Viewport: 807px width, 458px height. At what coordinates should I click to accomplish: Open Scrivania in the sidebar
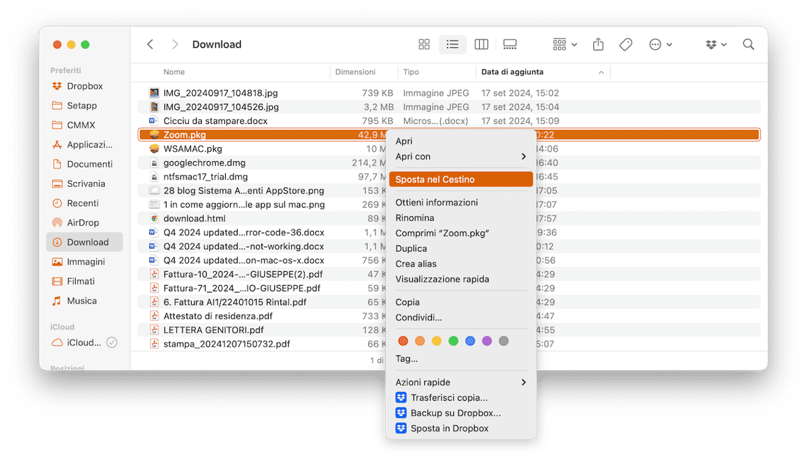(x=85, y=184)
